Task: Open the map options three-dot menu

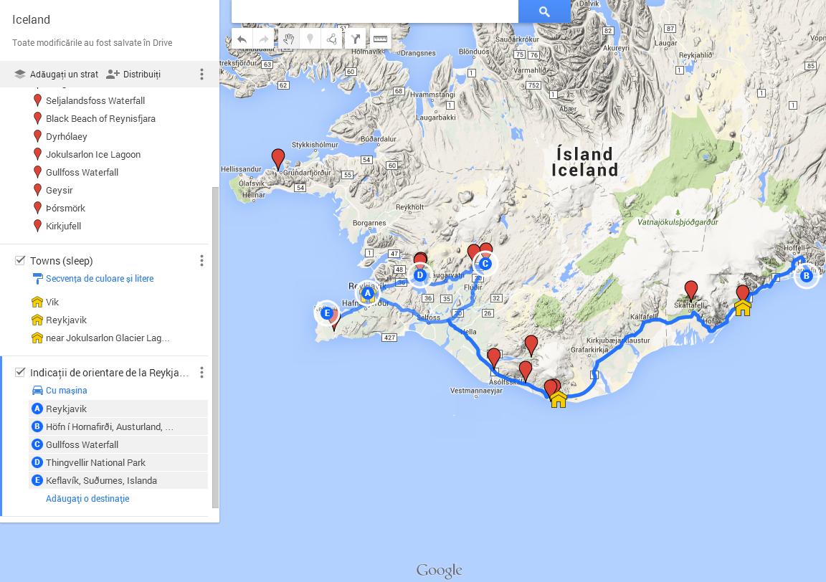Action: [x=201, y=75]
